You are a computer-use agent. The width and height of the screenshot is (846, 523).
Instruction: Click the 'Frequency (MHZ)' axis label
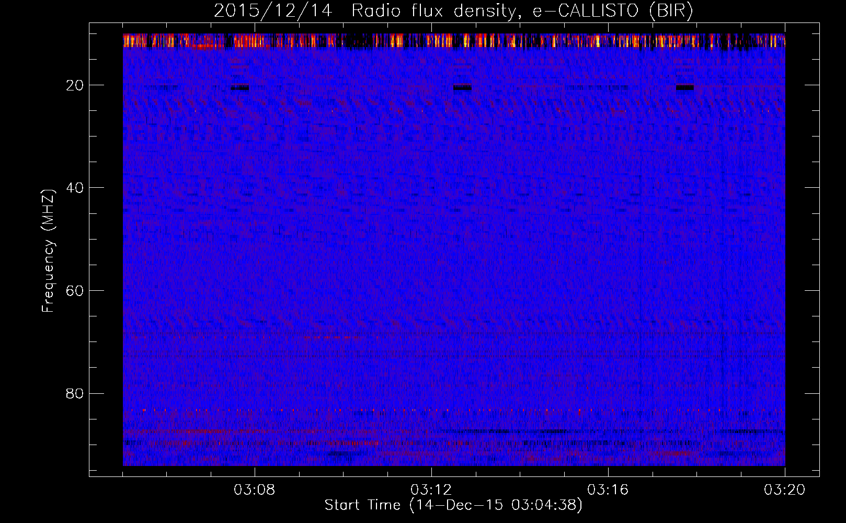[48, 251]
